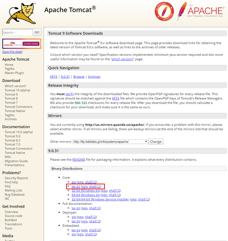Screen dimensions: 228x241
Task: Click the Apache Tomcat cat logo
Action: [21, 13]
